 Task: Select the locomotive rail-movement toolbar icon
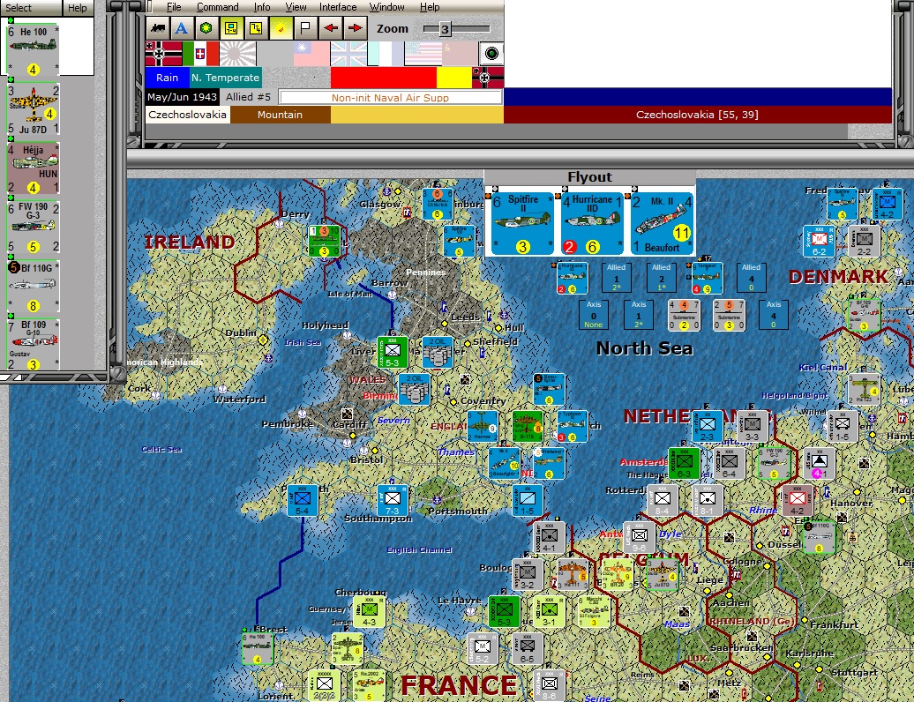(x=158, y=27)
